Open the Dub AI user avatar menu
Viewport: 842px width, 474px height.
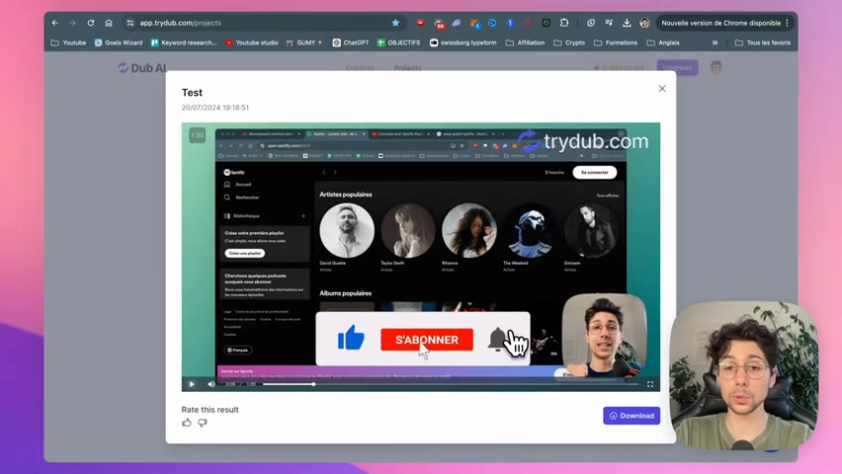tap(716, 67)
